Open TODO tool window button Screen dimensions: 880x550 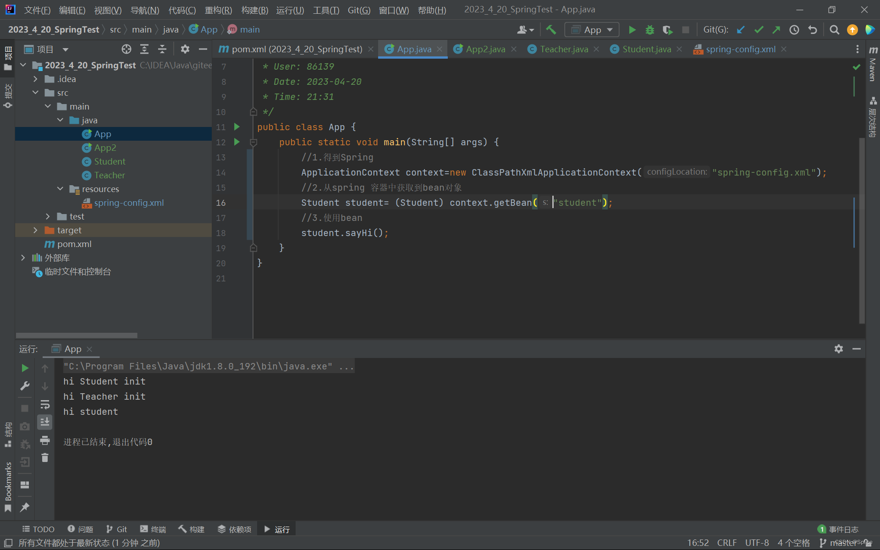[x=38, y=529]
